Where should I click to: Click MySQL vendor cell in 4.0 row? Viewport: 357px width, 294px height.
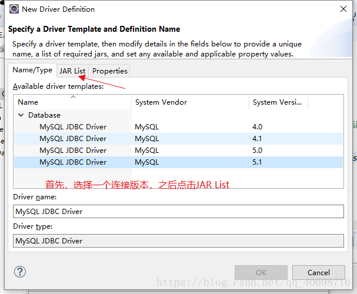147,127
